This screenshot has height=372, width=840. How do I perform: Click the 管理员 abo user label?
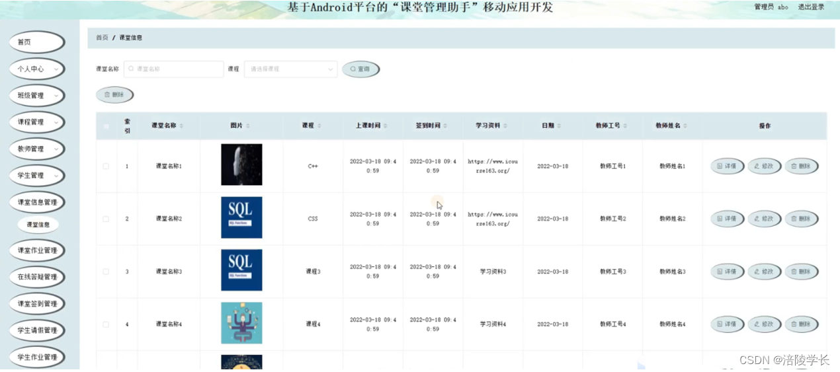tap(771, 7)
